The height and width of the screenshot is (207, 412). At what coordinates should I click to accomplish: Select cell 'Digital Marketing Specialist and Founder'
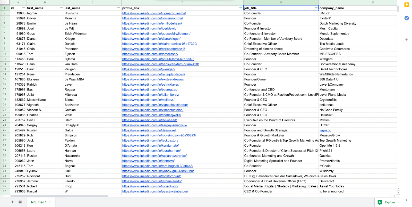pos(281,161)
